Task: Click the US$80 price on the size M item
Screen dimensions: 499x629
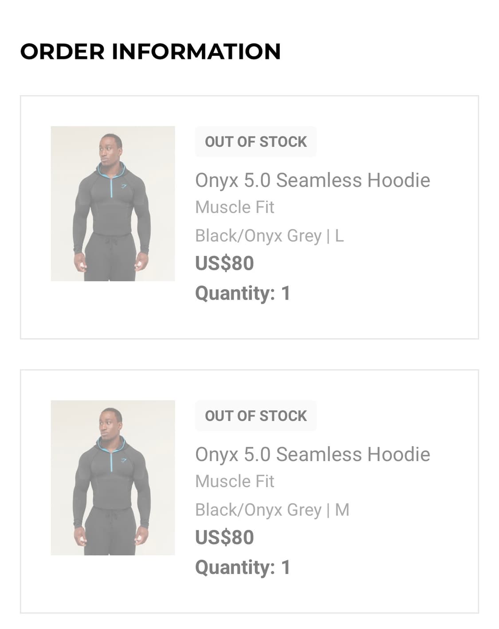Action: click(224, 537)
